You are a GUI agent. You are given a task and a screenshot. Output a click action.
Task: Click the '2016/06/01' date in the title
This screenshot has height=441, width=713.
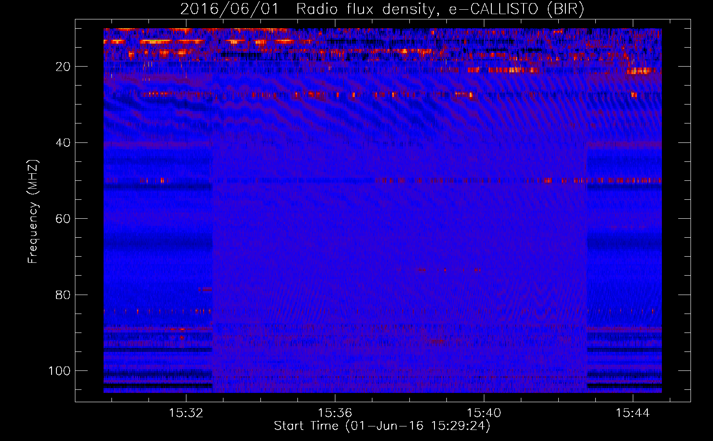coord(229,9)
